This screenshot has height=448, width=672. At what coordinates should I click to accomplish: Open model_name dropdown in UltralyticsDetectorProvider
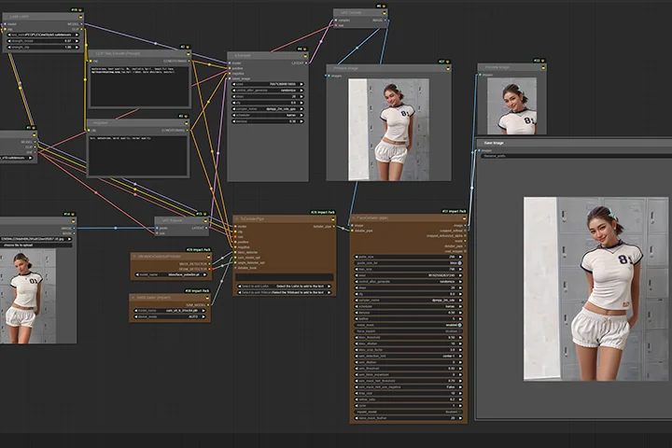click(x=171, y=274)
